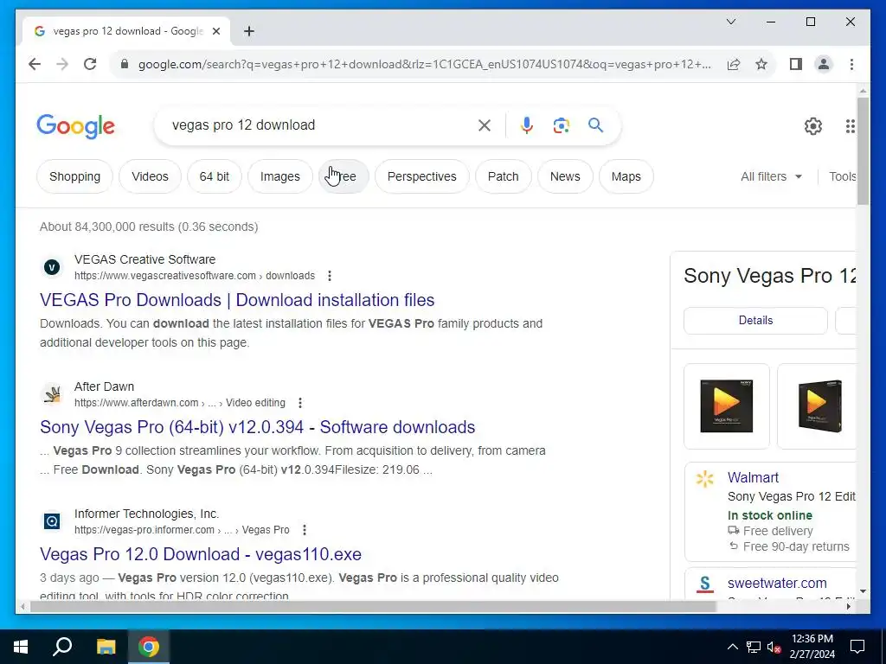Click the Details button in knowledge panel
This screenshot has width=886, height=664.
point(755,321)
